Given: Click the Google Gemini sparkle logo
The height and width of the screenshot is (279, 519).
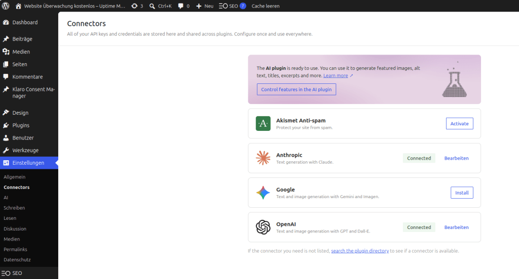Looking at the screenshot, I should tap(263, 193).
